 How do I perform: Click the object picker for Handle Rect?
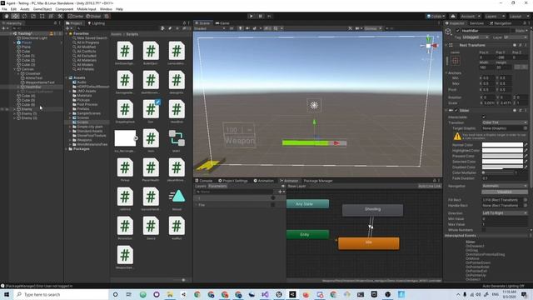point(526,206)
